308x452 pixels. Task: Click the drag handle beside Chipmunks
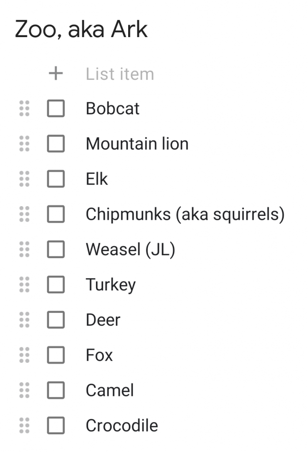[x=25, y=215]
